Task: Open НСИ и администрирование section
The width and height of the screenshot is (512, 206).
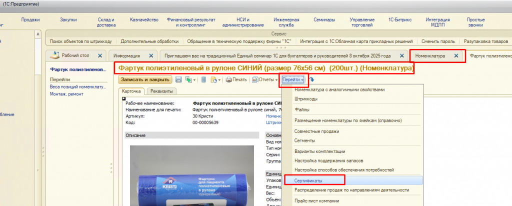Action: click(243, 22)
